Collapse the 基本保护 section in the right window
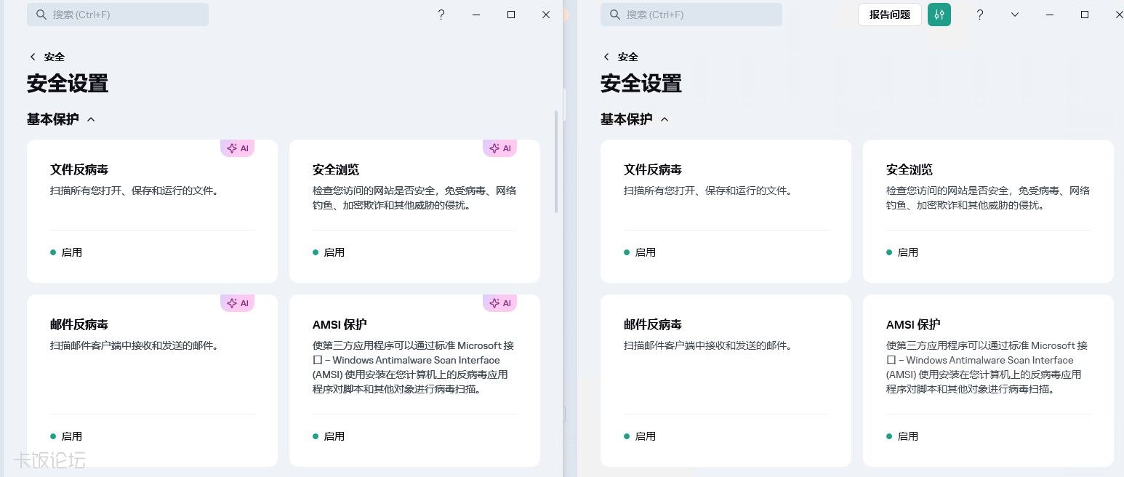 point(665,119)
